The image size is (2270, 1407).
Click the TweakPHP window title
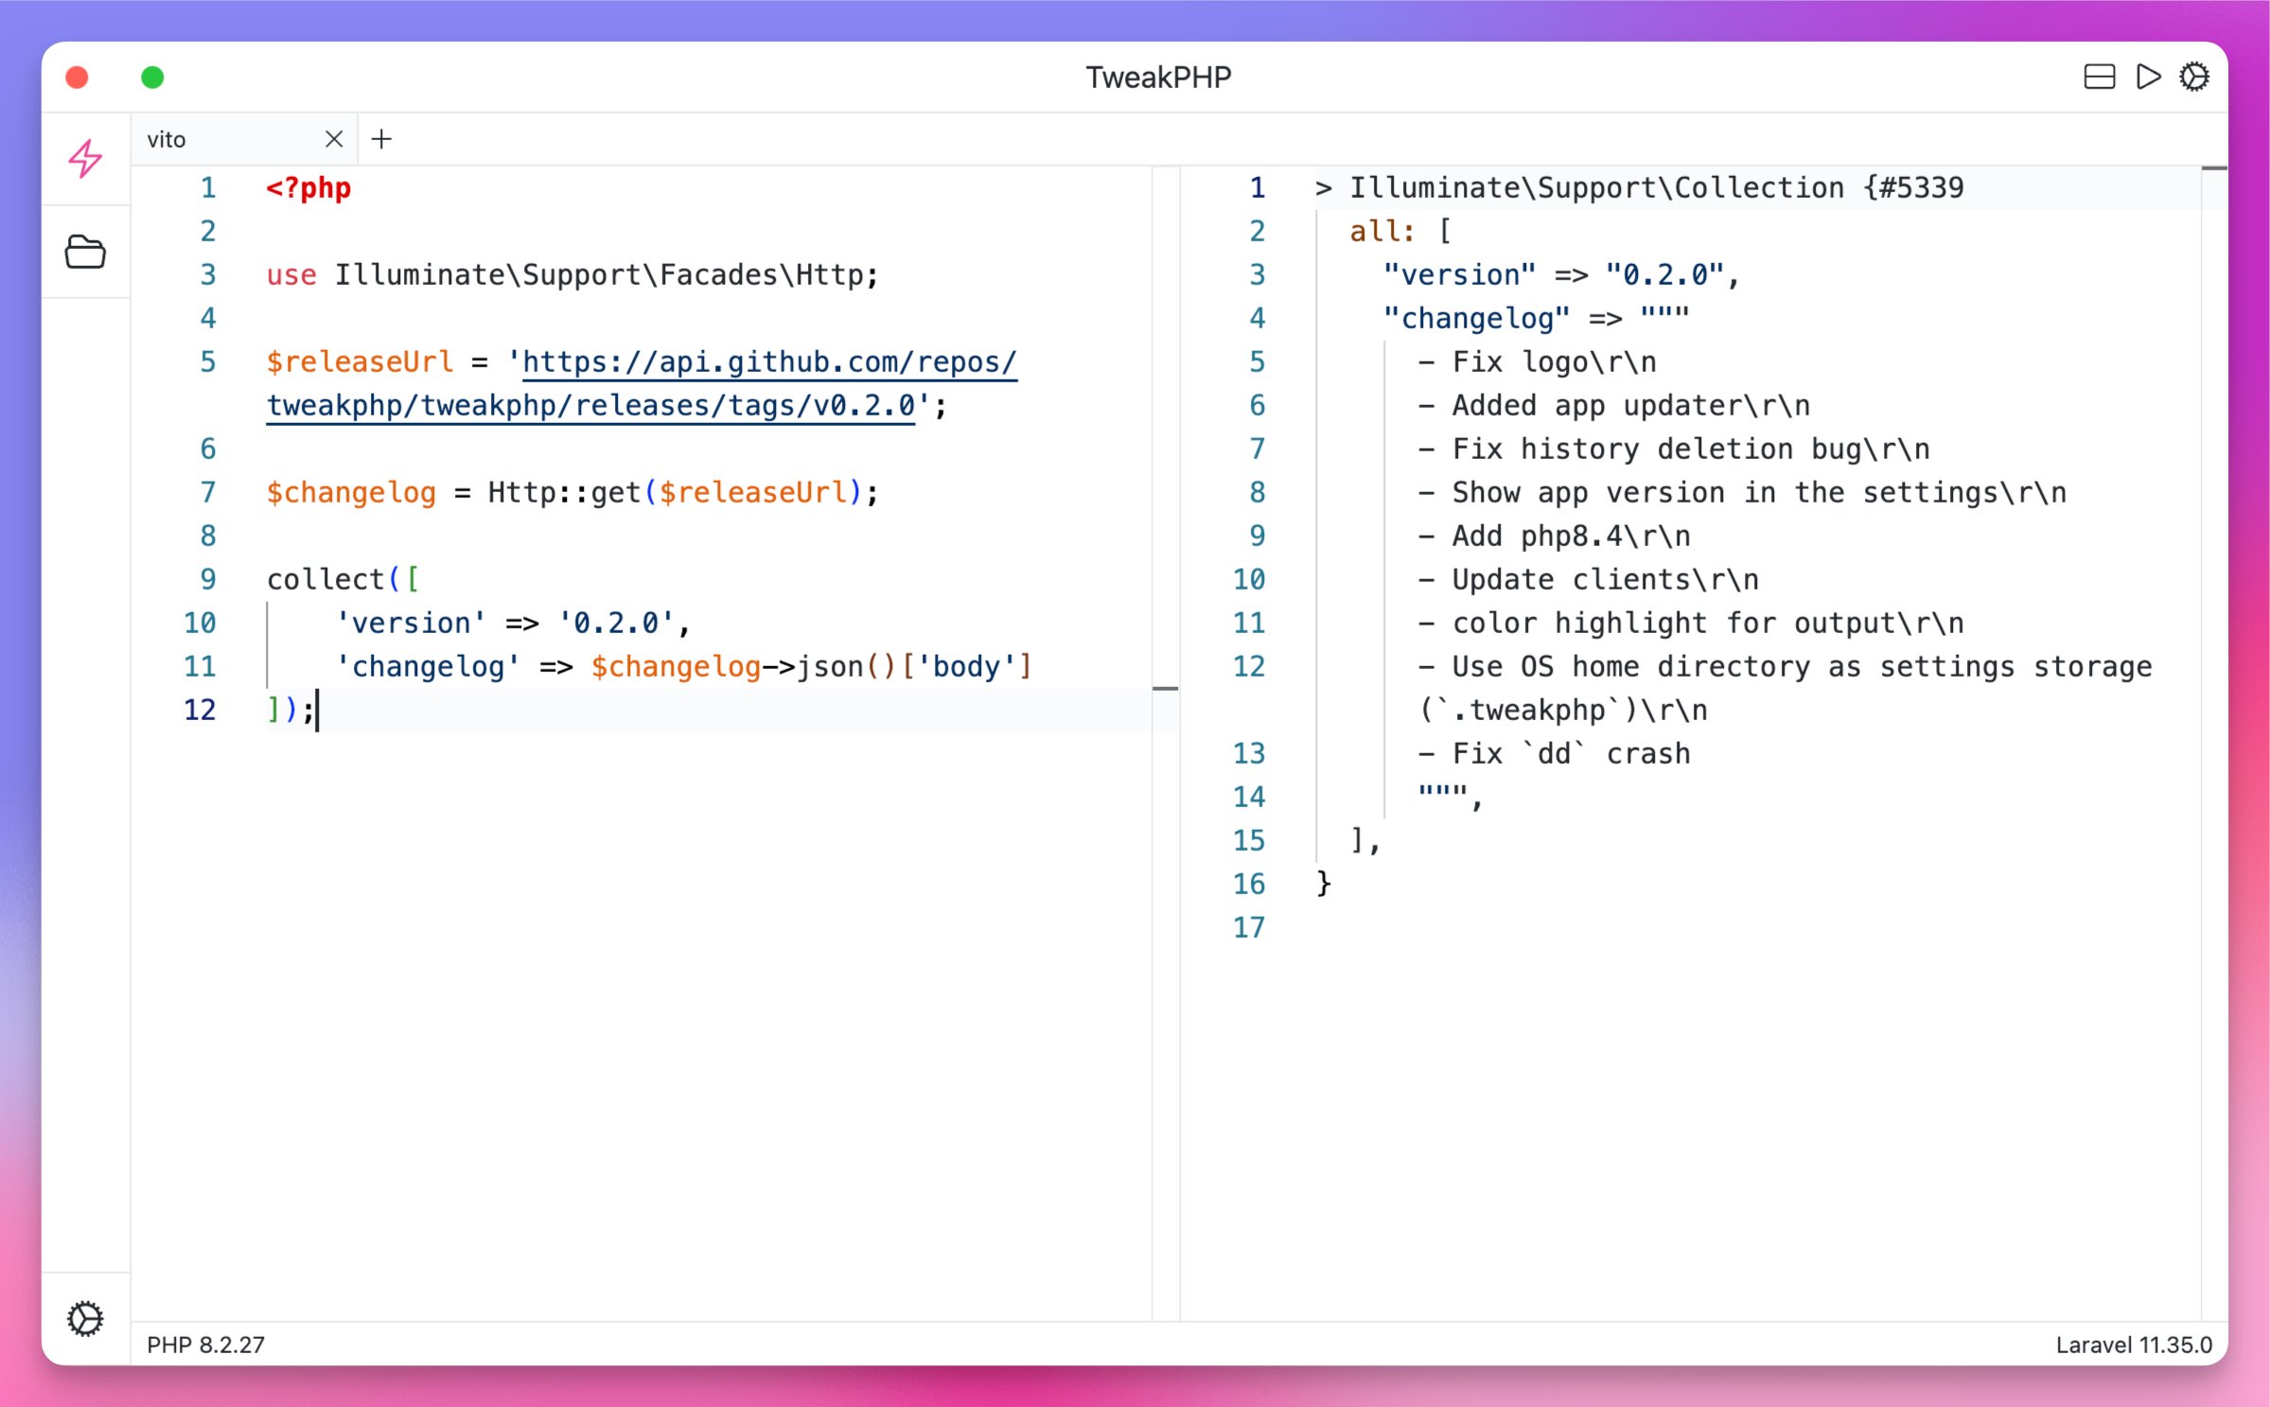coord(1158,77)
